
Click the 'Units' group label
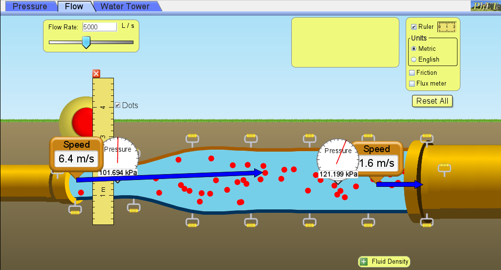(419, 38)
